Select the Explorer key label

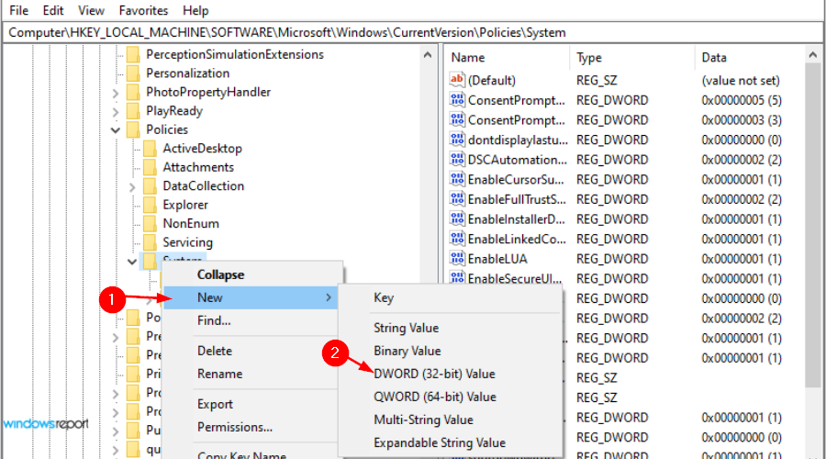point(185,205)
